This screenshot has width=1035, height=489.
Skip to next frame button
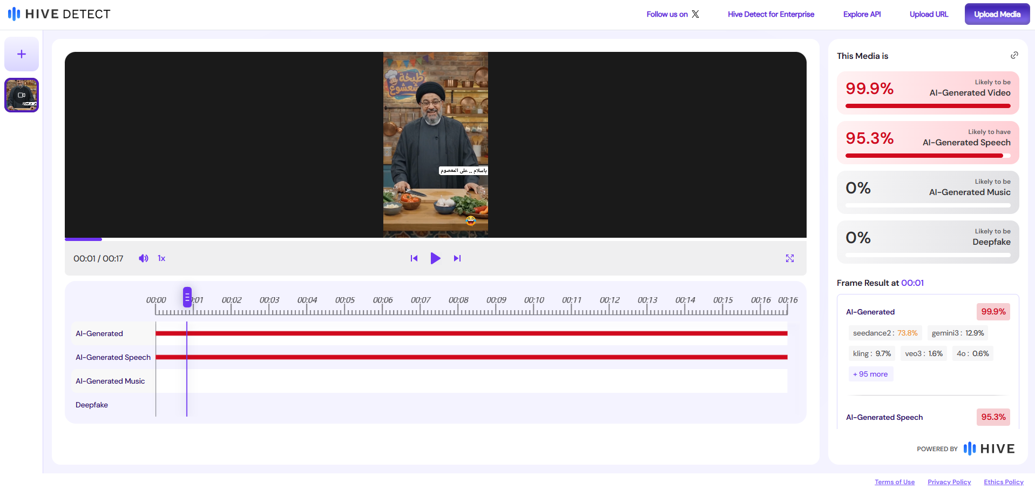pos(457,258)
